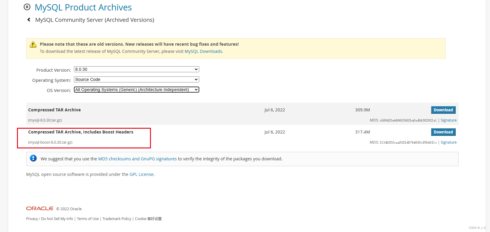Click the first 'Compressed TAR Archive' row title
This screenshot has width=490, height=232.
[x=55, y=110]
